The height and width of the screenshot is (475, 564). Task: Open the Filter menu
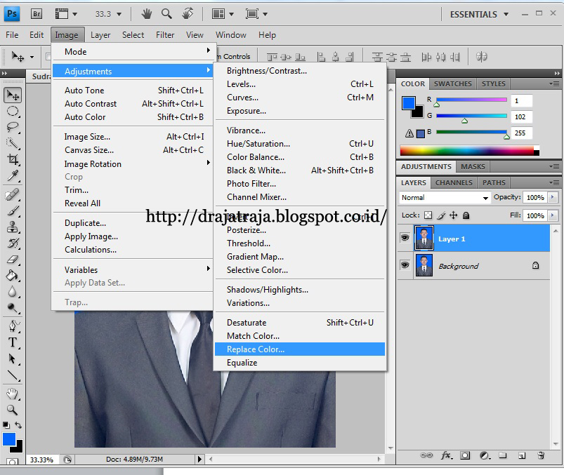click(165, 34)
